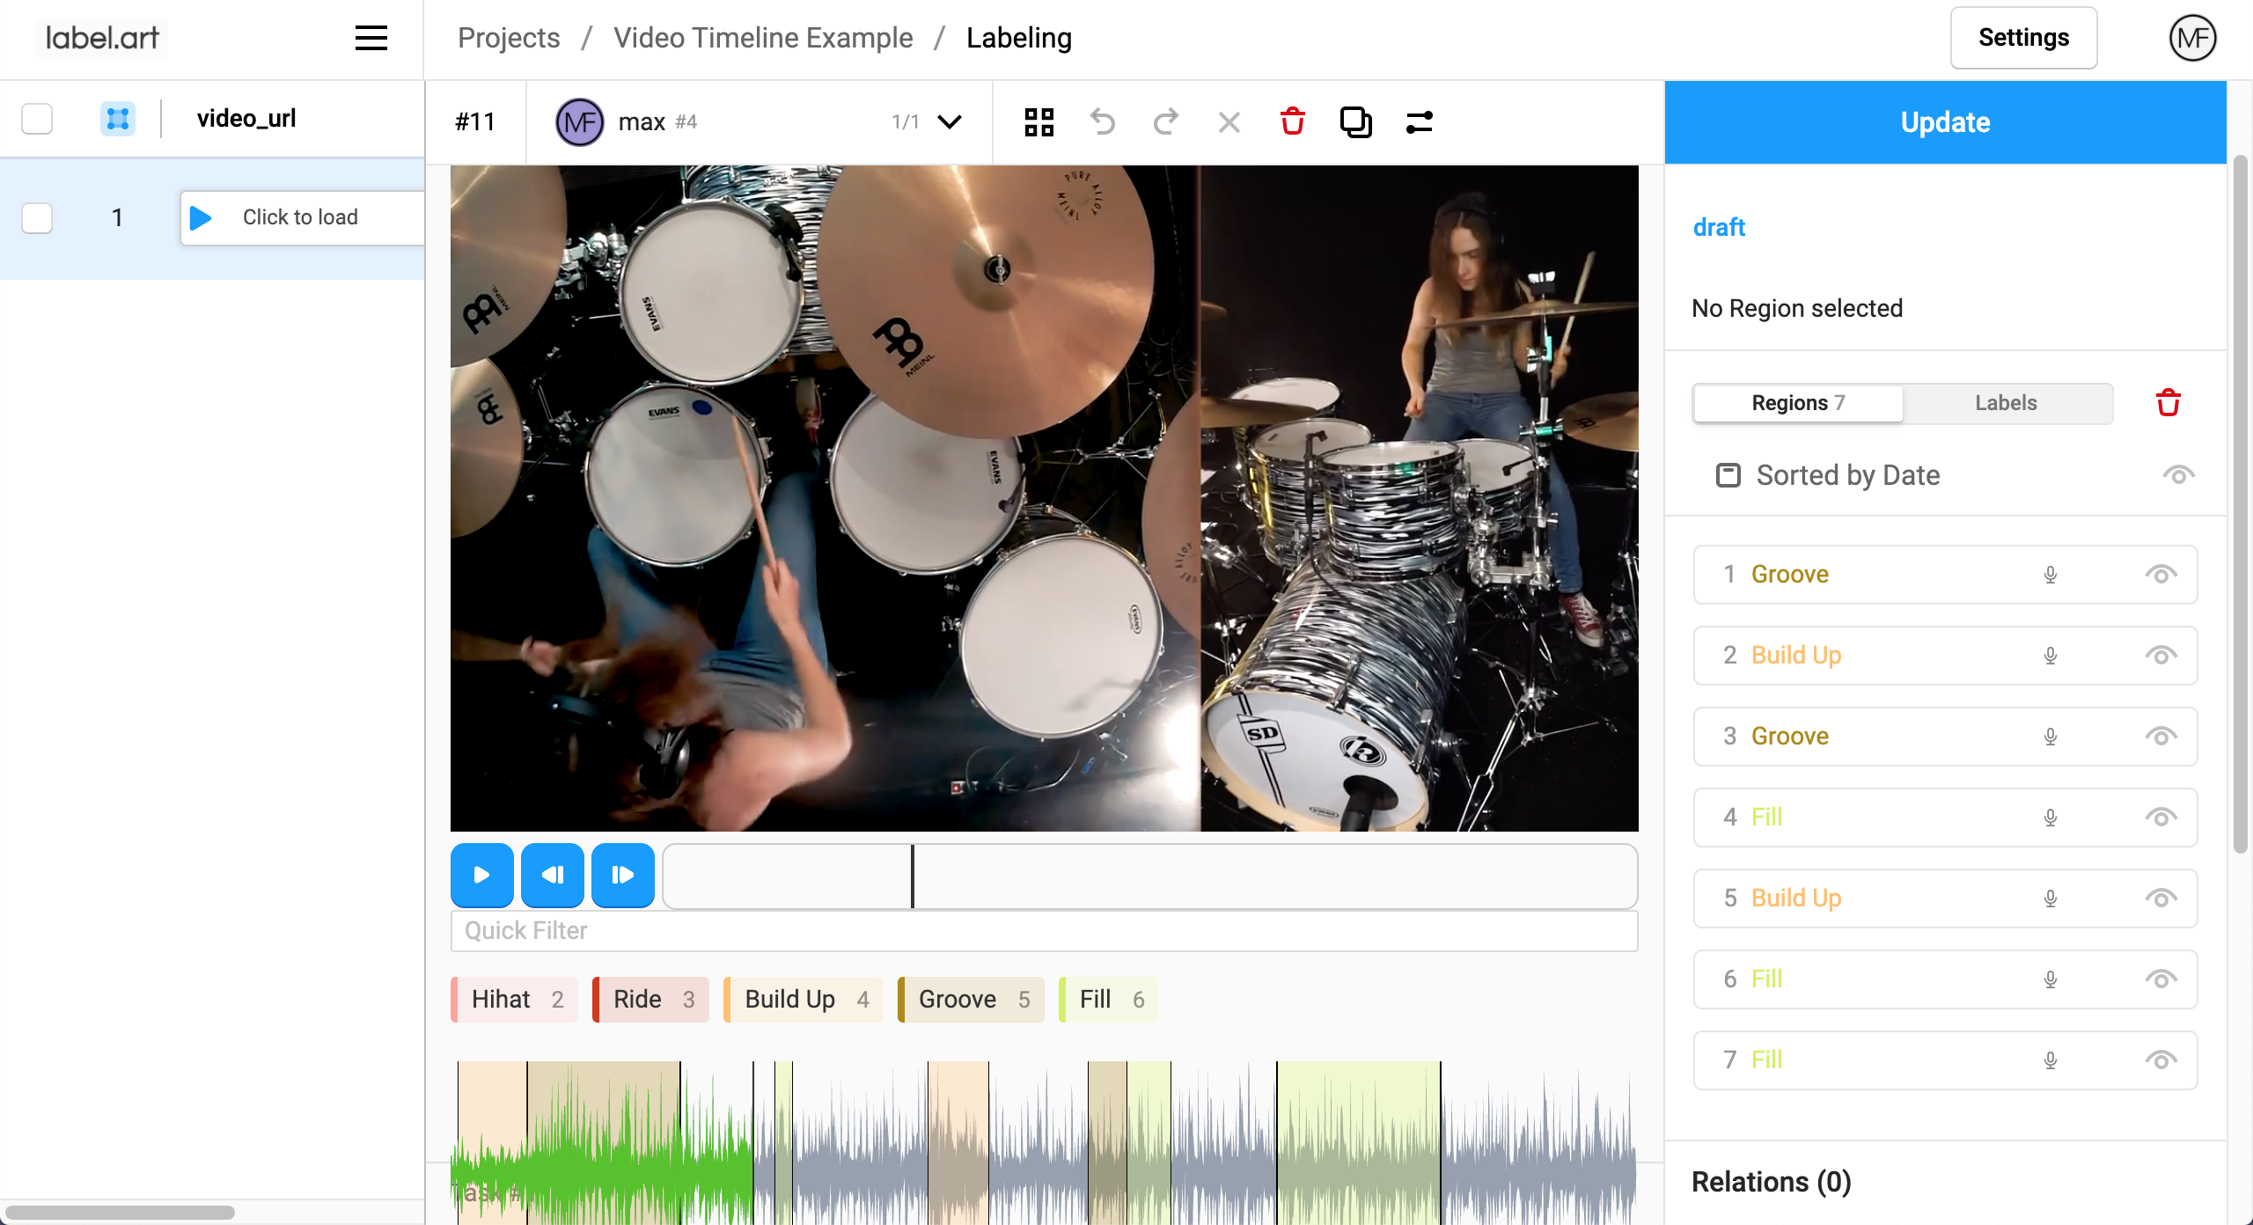This screenshot has height=1225, width=2253.
Task: Step video backward one frame
Action: (x=552, y=875)
